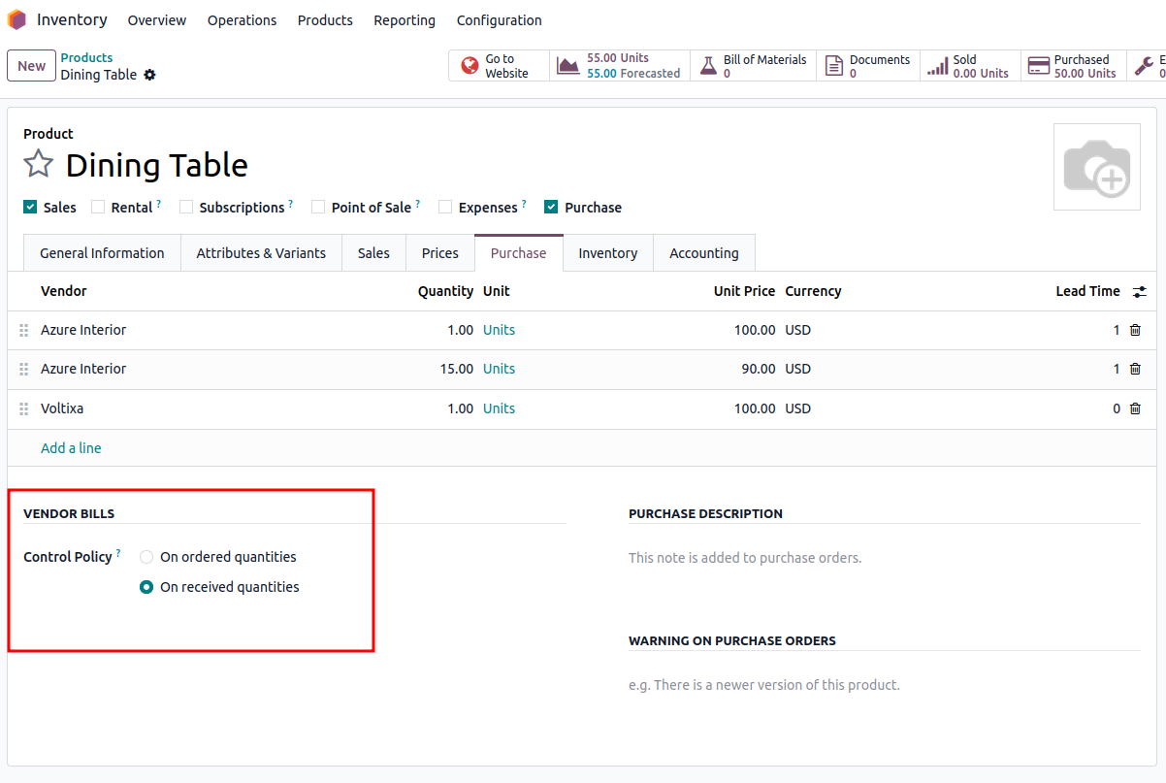
Task: Enable the Point of Sale checkbox
Action: (318, 207)
